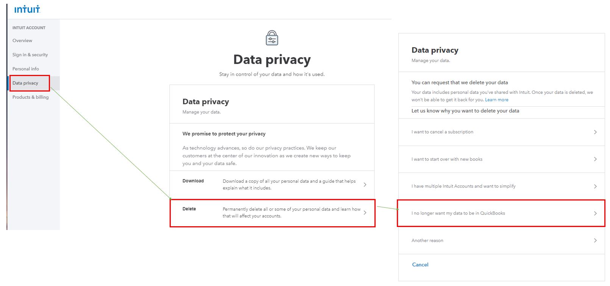The width and height of the screenshot is (610, 286).
Task: Expand no longer want data in QuickBooks chevron
Action: pos(595,213)
